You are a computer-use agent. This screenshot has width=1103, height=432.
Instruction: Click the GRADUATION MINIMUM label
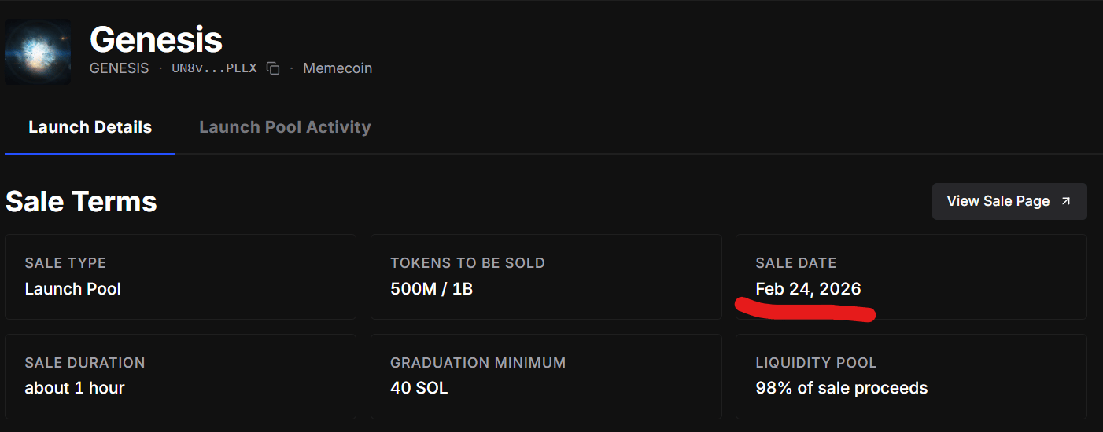click(478, 363)
